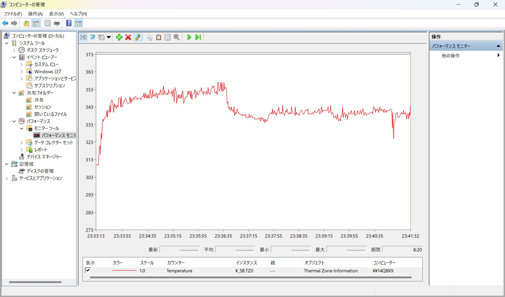505x297 pixels.
Task: Expand the Windows ログ node
Action: click(22, 72)
